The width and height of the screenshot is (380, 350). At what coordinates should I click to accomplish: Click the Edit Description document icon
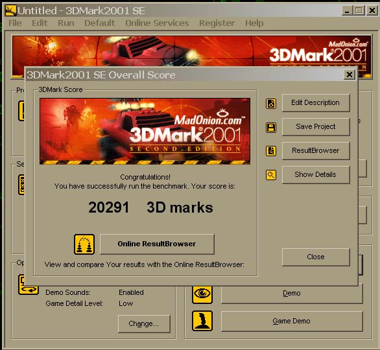[x=271, y=104]
